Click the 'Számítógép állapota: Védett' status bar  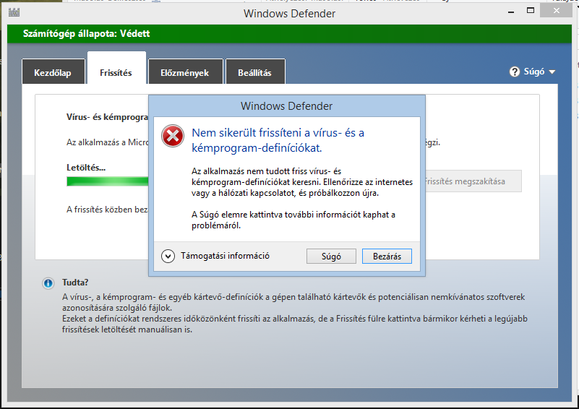(289, 34)
